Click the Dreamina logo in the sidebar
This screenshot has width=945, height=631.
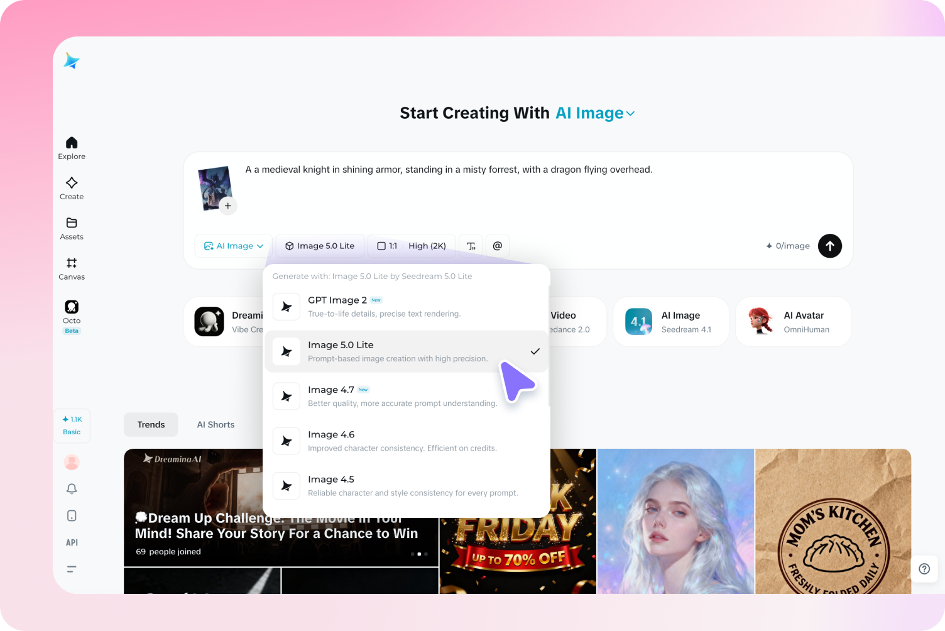pos(72,61)
